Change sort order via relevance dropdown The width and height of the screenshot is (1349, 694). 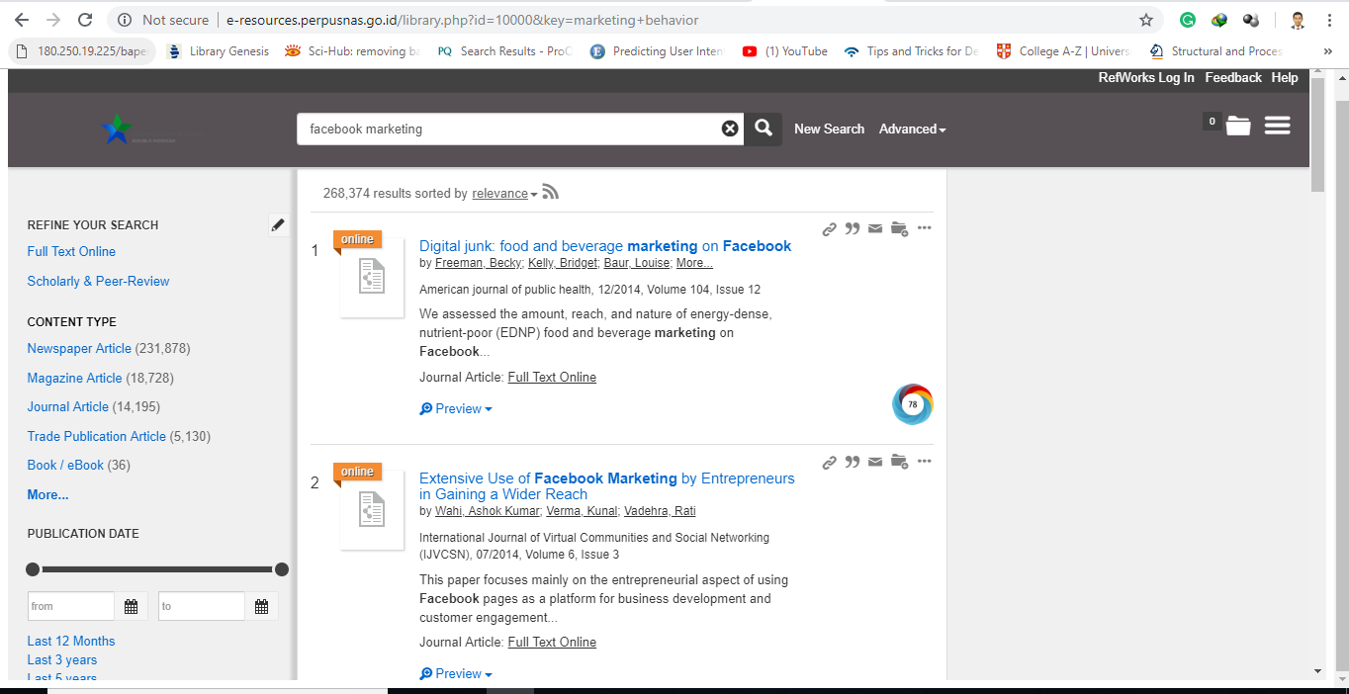[504, 194]
